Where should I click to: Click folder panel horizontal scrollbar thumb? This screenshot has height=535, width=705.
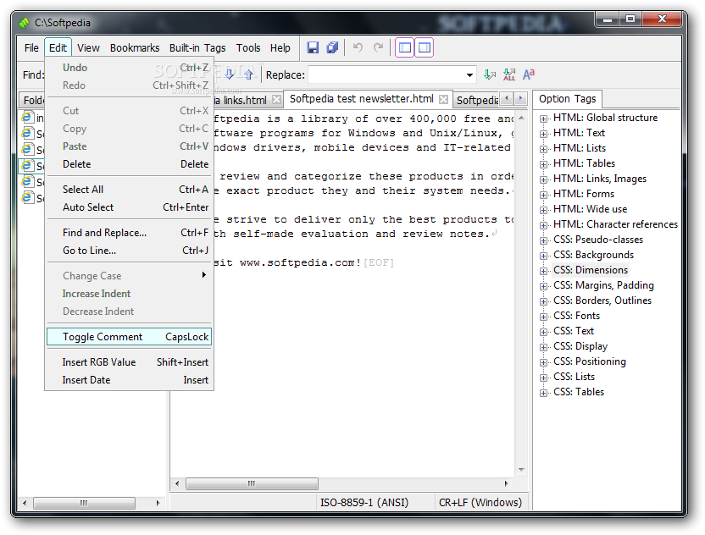tap(84, 503)
